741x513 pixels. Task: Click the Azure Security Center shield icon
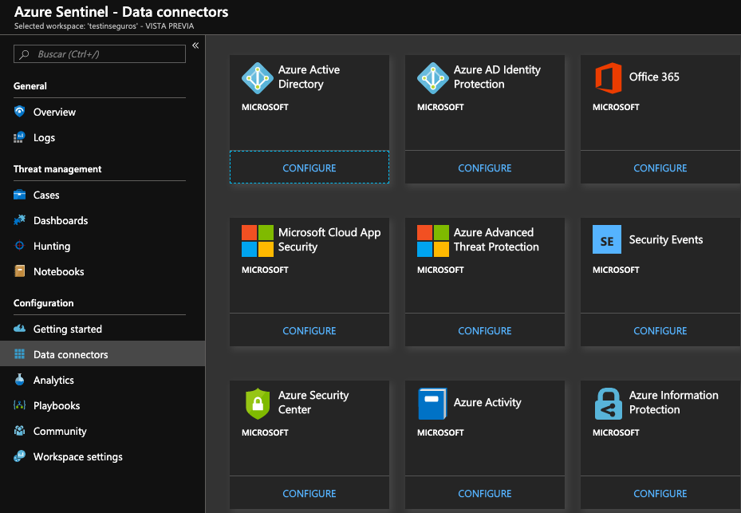coord(258,404)
